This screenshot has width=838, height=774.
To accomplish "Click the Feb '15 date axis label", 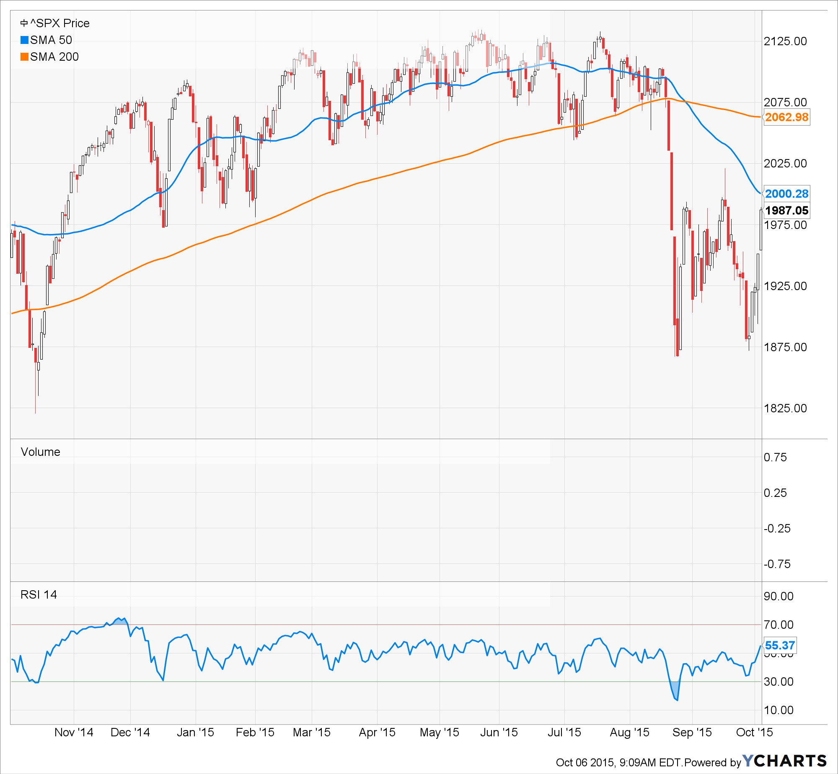I will coord(255,733).
